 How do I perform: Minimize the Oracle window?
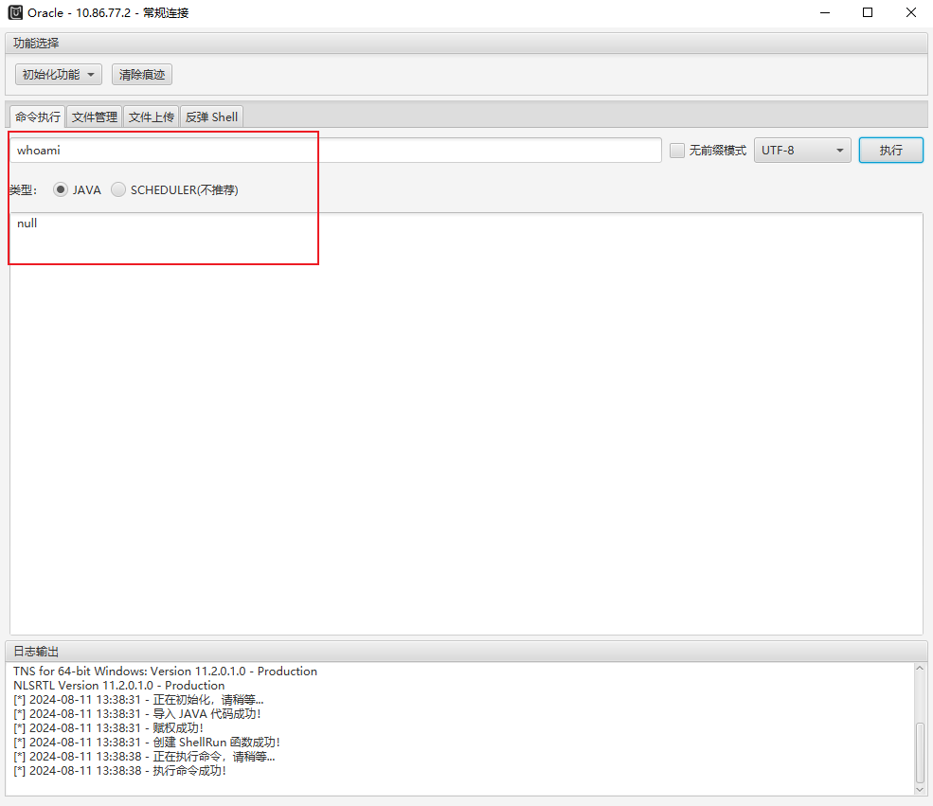(x=825, y=12)
